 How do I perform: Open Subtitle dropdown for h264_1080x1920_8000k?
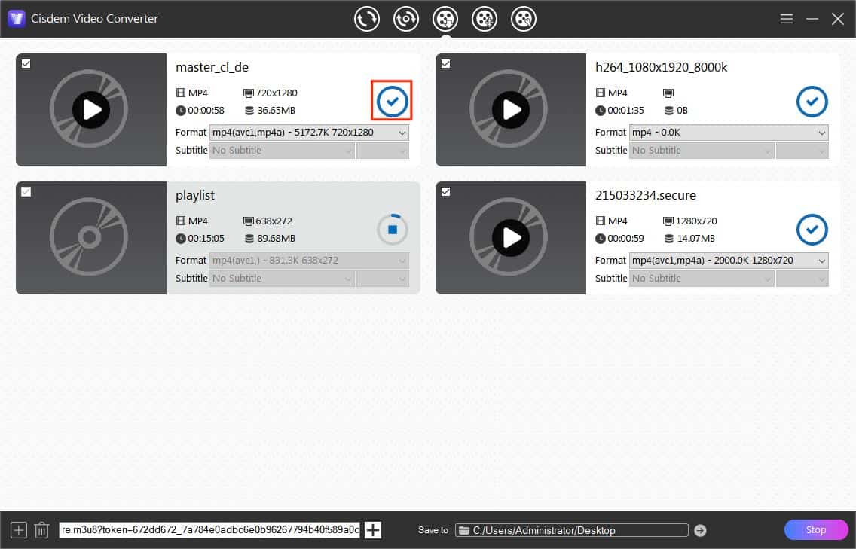pyautogui.click(x=702, y=151)
